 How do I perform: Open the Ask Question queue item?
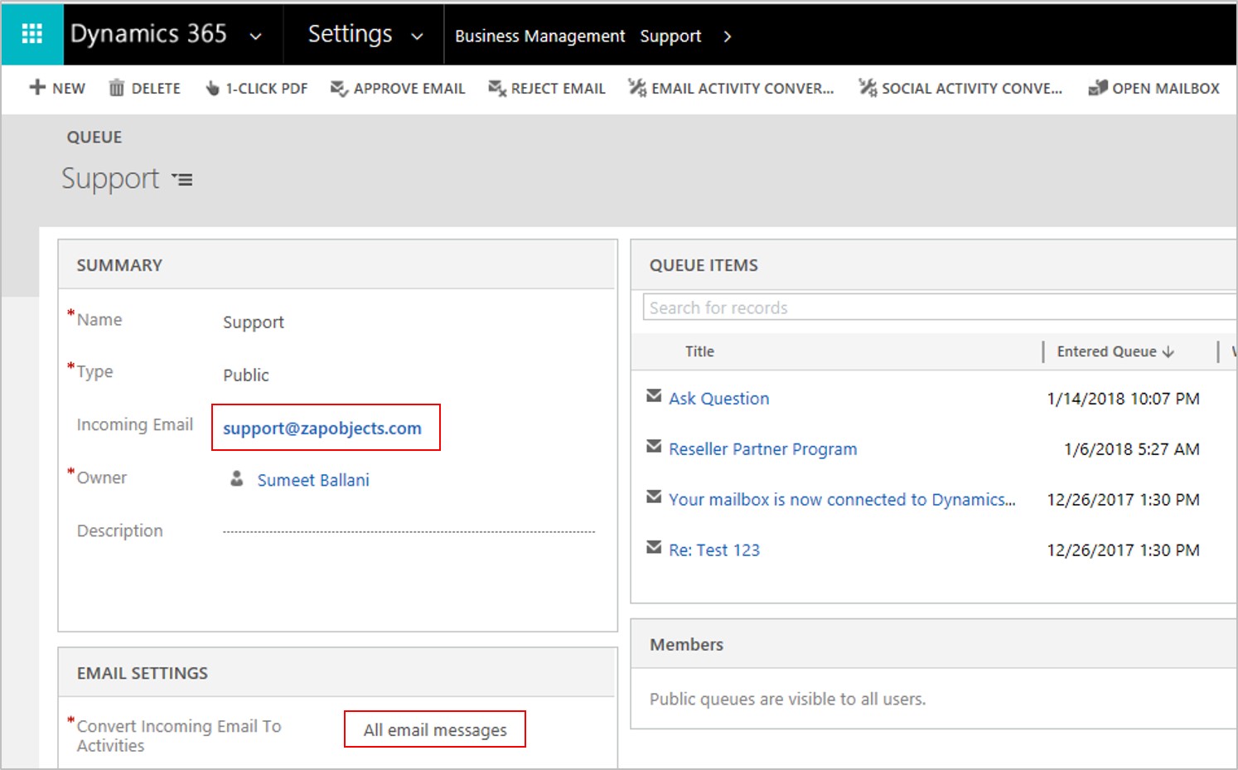tap(719, 399)
